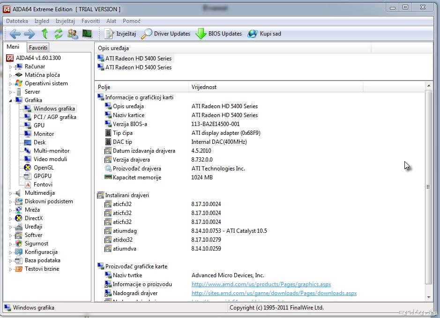The height and width of the screenshot is (318, 440).
Task: Click Kupi sad purchase button
Action: [265, 34]
